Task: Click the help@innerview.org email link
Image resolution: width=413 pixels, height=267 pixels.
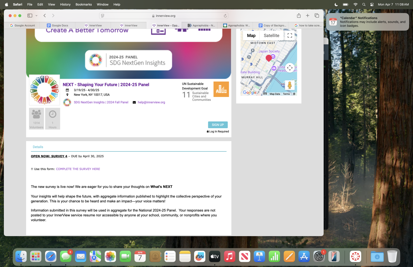Action: (x=151, y=102)
